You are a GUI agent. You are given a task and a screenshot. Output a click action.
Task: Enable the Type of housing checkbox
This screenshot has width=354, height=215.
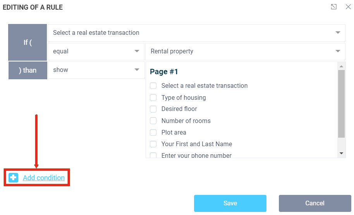pyautogui.click(x=153, y=97)
